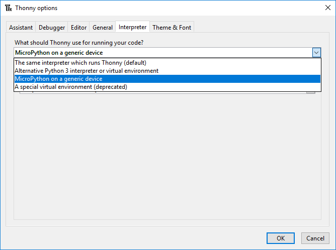
Task: Select 'A special virtual environment (deprecated)'
Action: (71, 87)
